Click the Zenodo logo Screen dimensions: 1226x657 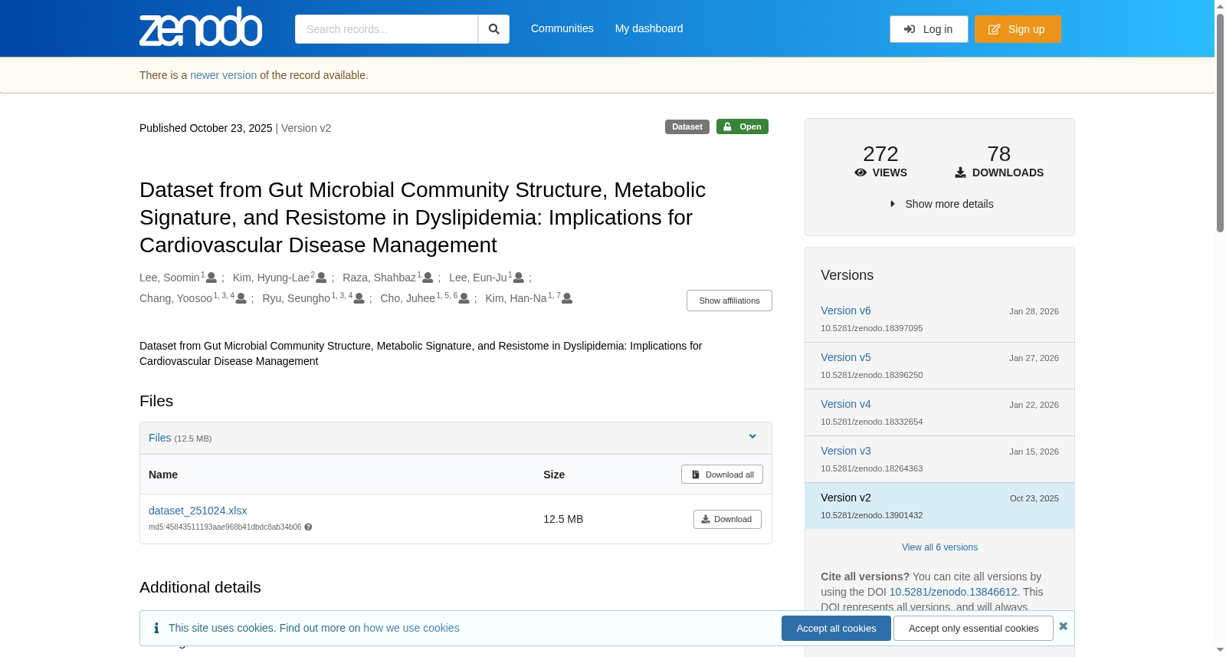coord(201,27)
